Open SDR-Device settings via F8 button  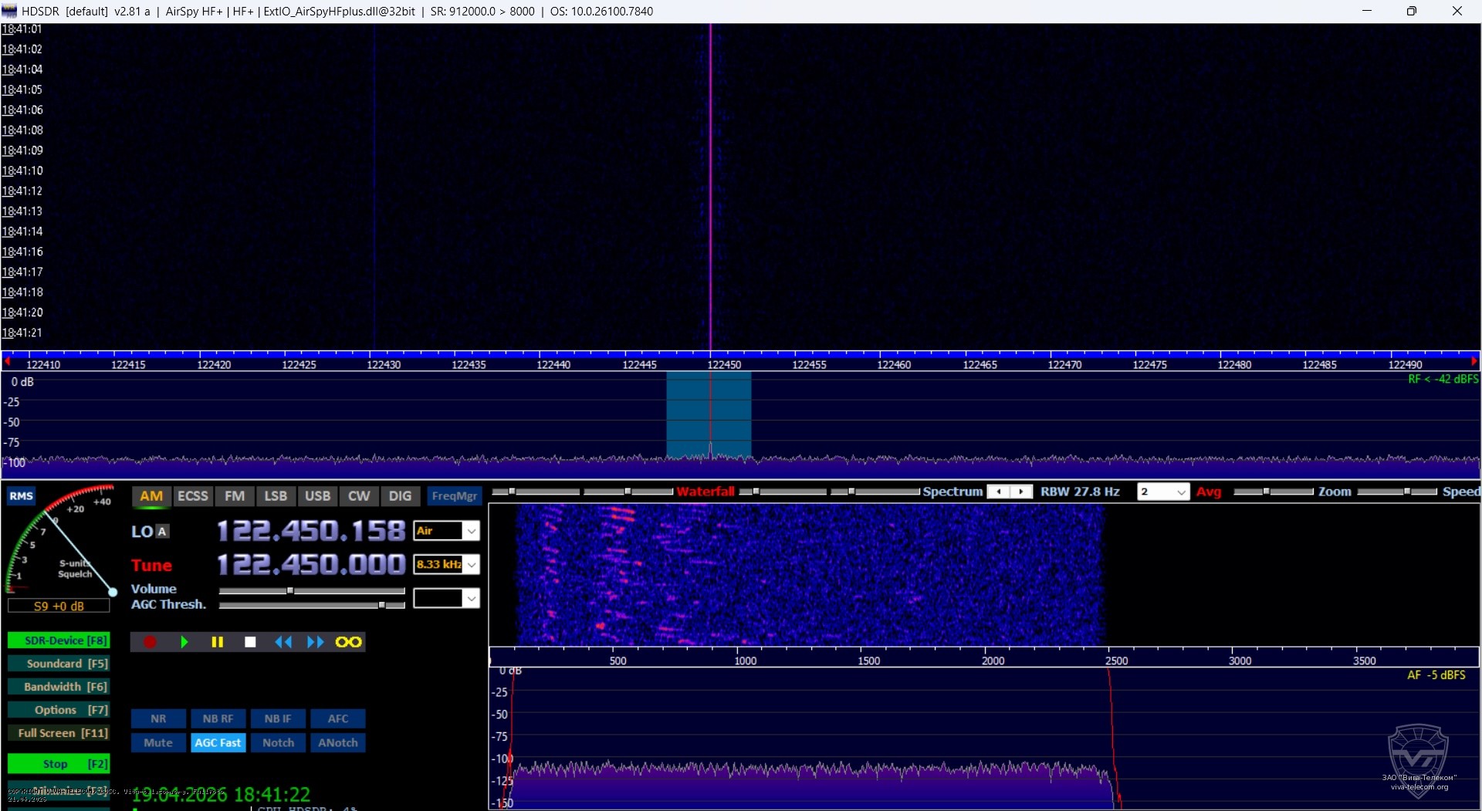point(59,640)
